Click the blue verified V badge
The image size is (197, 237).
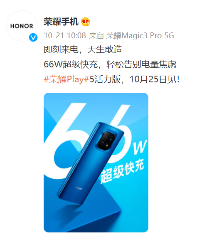click(x=33, y=37)
